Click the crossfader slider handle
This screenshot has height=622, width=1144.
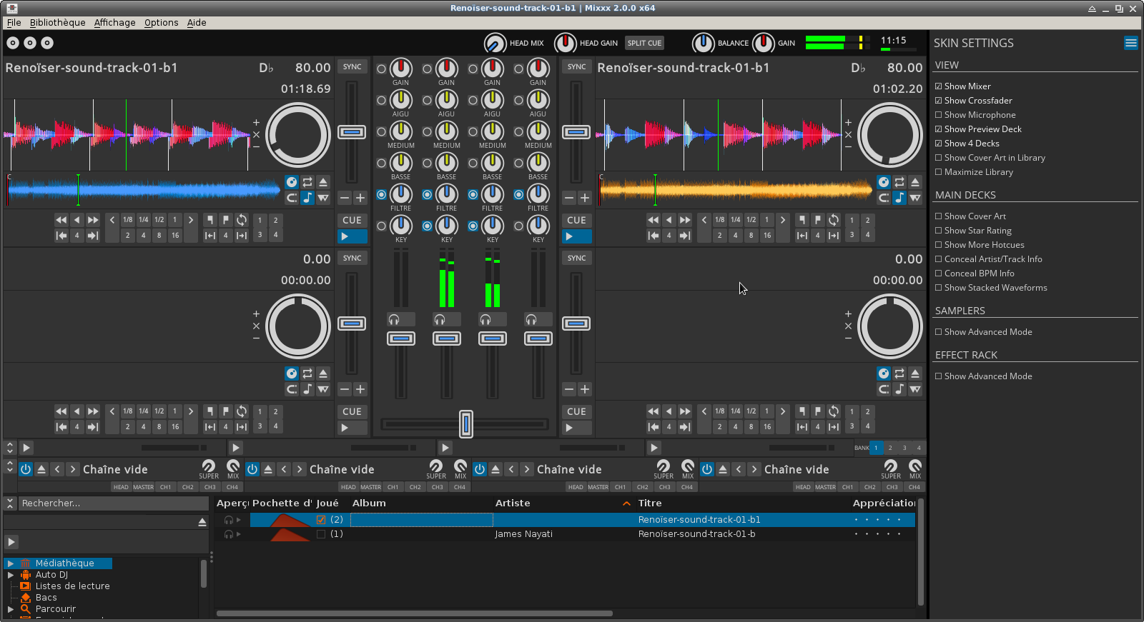tap(465, 423)
